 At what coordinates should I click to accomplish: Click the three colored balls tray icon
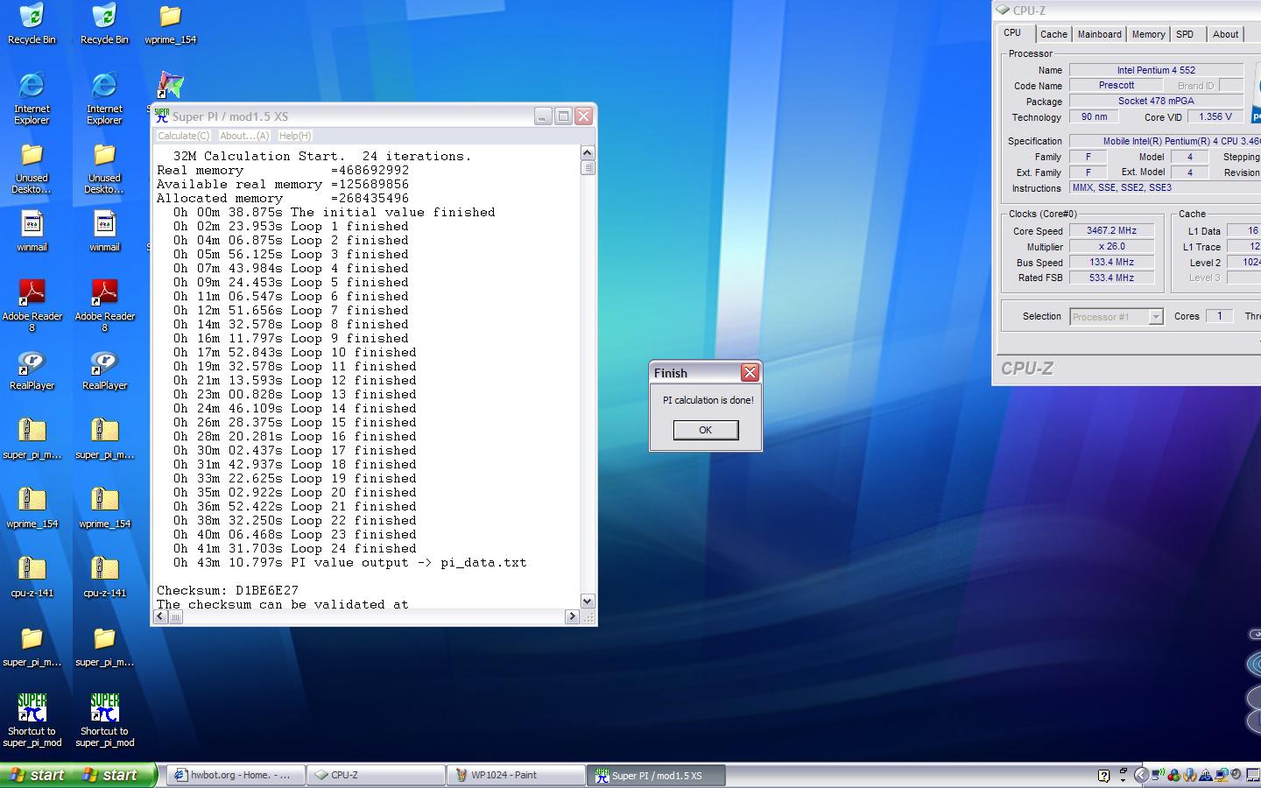1173,775
